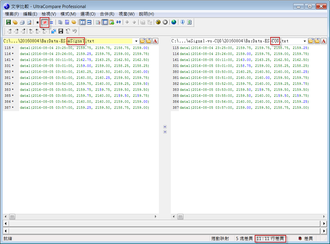Click the red A icon for left pane
The width and height of the screenshot is (330, 244).
(155, 41)
